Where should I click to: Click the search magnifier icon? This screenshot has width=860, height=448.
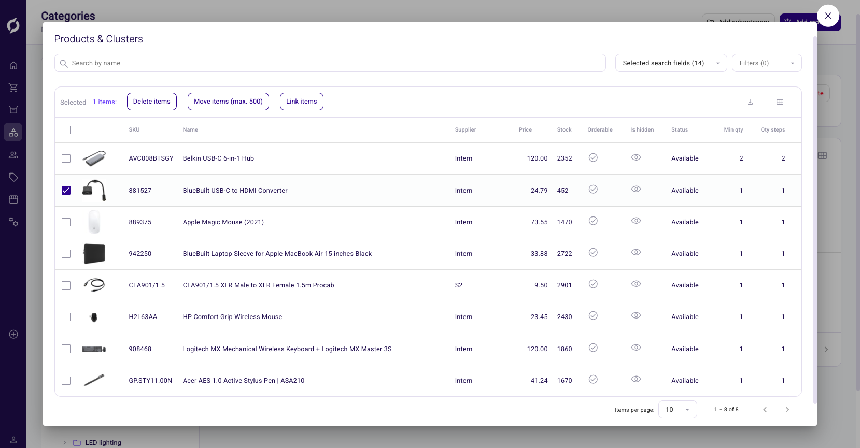(64, 63)
